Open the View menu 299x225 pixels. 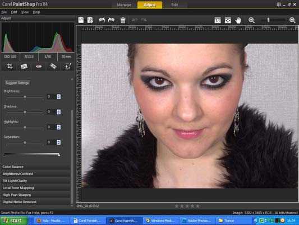coord(25,12)
